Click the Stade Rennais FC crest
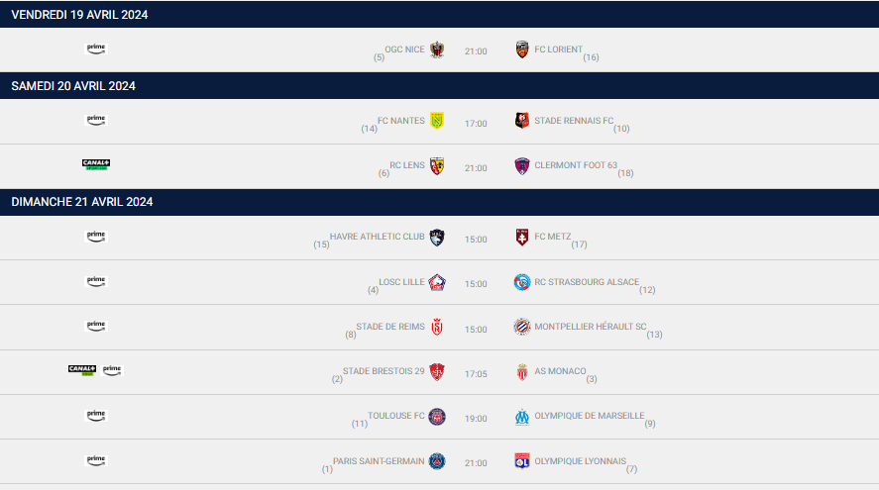879x490 pixels. (x=522, y=121)
